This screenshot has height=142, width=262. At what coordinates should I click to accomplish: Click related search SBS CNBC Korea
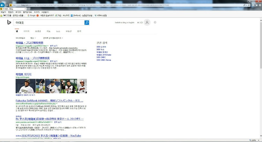pyautogui.click(x=104, y=60)
